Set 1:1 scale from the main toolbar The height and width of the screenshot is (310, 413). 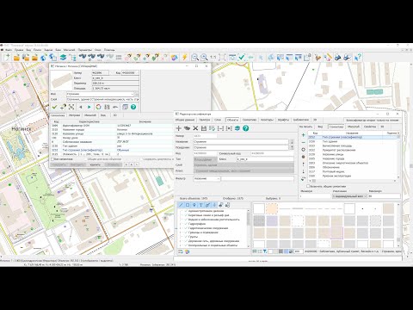pyautogui.click(x=213, y=58)
